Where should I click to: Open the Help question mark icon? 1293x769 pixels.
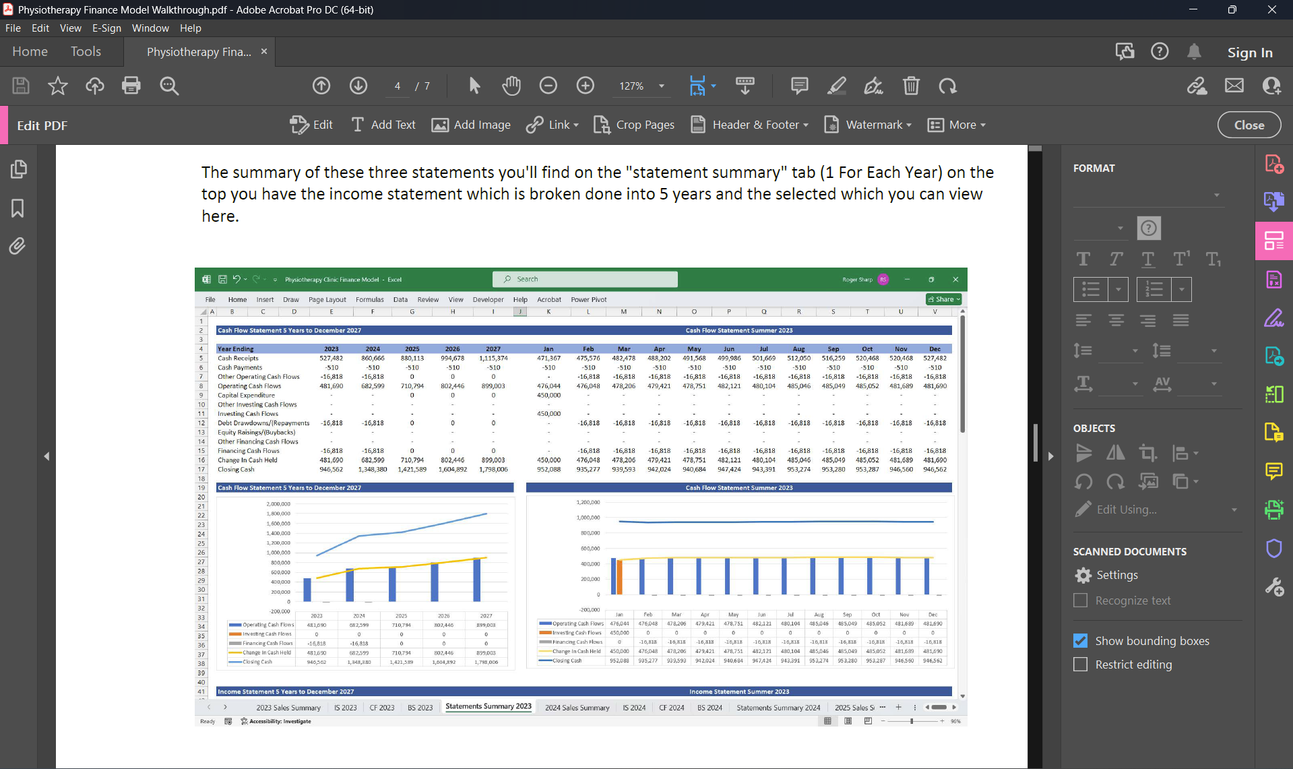tap(1160, 51)
